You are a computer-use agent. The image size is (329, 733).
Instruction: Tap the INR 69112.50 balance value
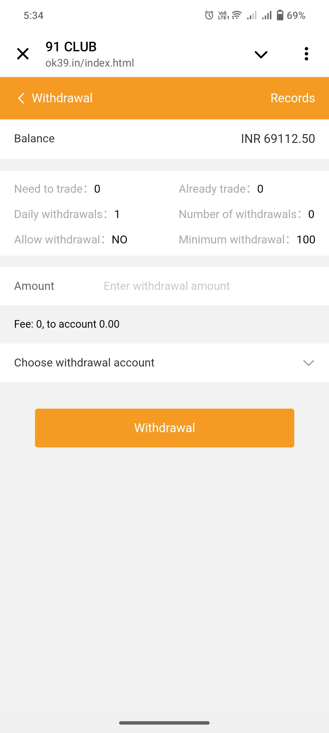[278, 139]
